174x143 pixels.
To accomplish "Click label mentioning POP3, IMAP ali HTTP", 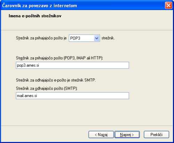I will (60, 58).
